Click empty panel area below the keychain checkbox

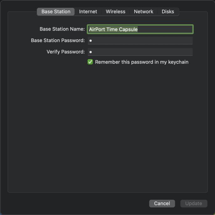pos(107,125)
